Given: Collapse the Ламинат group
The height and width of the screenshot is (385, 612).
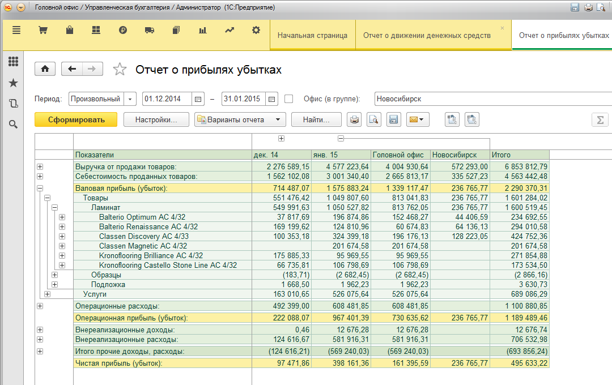Looking at the screenshot, I should point(54,208).
